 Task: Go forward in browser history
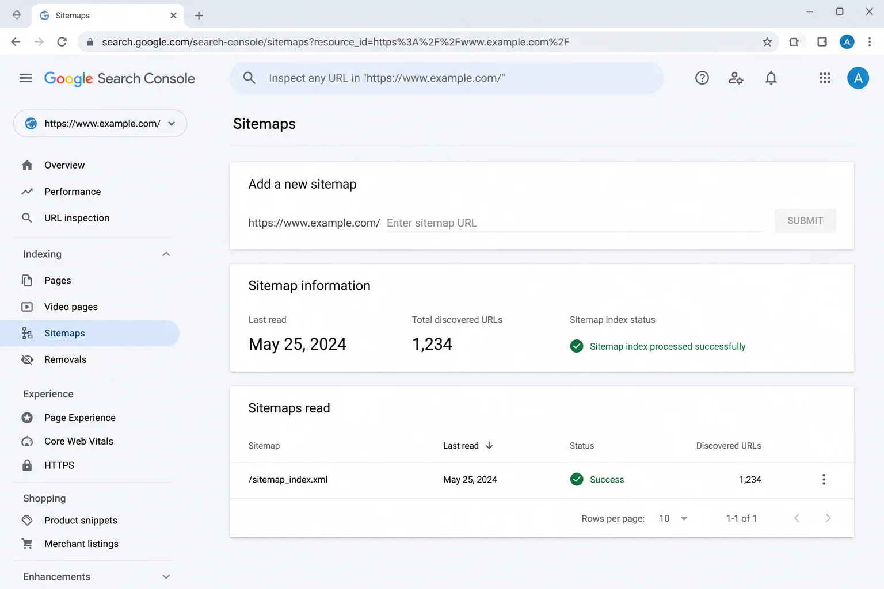pos(39,42)
